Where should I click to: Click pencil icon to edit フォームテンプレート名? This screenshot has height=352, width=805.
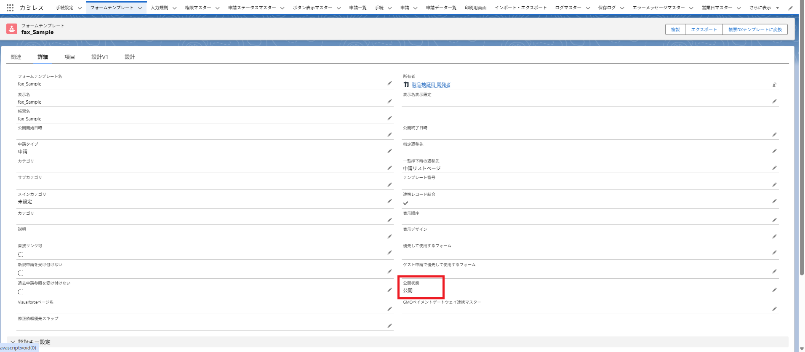[x=389, y=83]
